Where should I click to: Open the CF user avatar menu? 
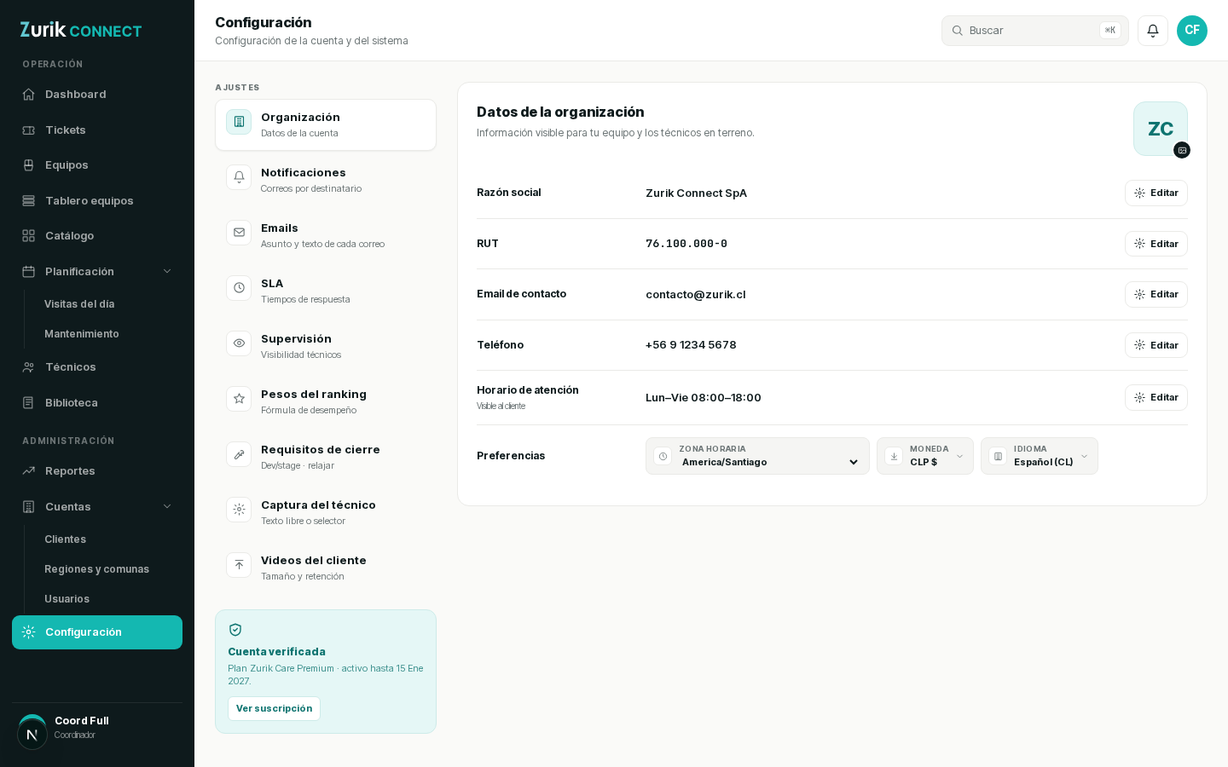(x=1192, y=31)
